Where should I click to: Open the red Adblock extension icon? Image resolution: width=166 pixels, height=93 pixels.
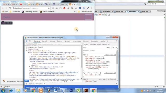(64, 8)
